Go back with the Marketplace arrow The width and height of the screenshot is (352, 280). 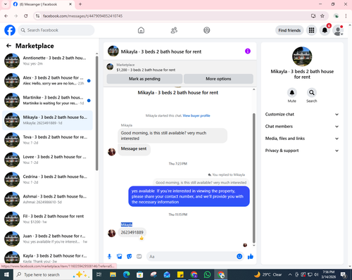[8, 46]
